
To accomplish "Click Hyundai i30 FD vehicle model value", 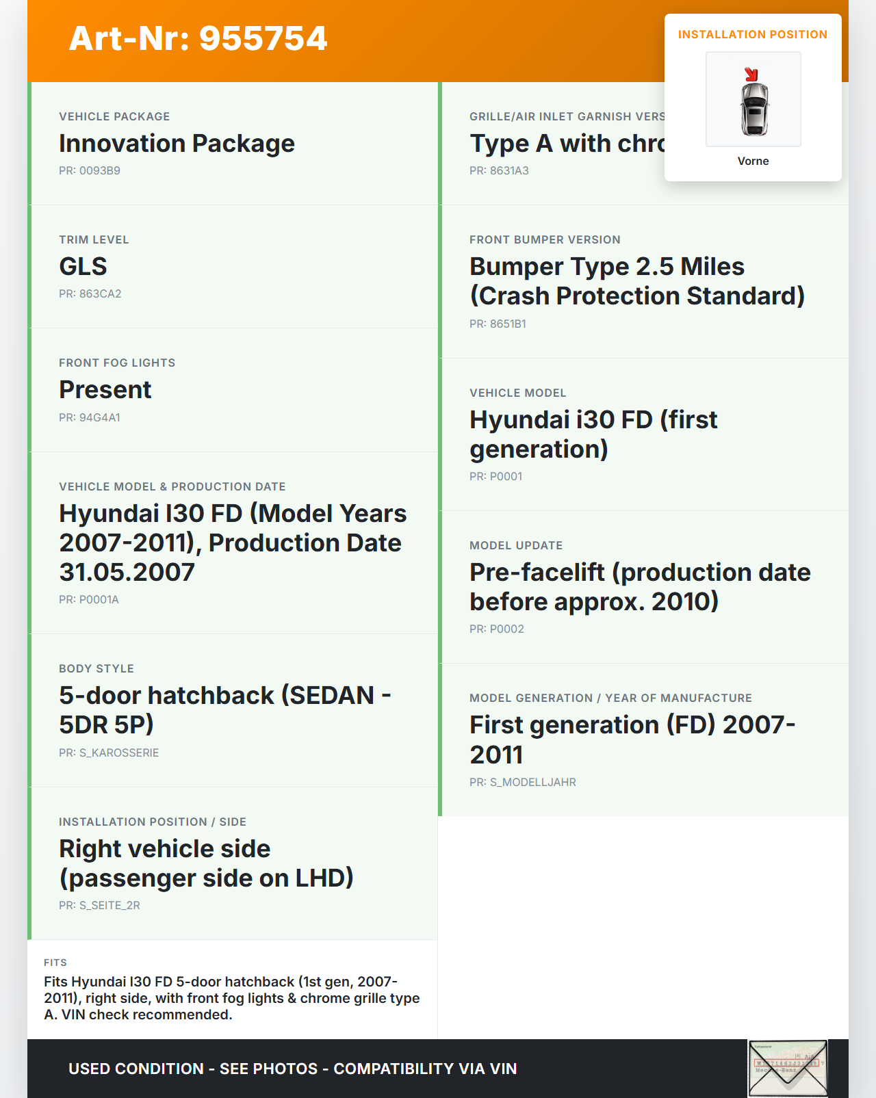I will click(593, 434).
